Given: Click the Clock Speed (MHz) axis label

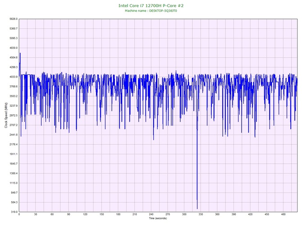Looking at the screenshot, I should tap(6, 115).
